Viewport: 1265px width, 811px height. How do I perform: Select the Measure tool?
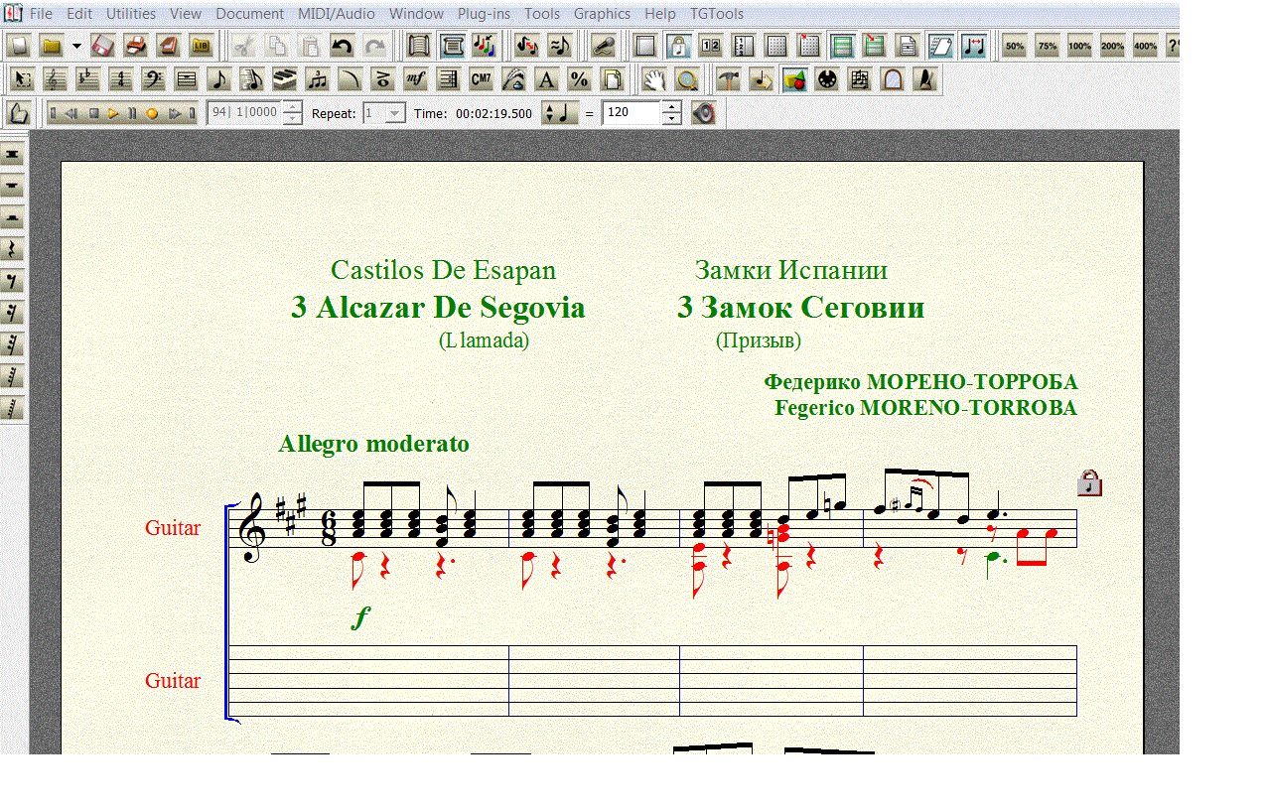coord(187,79)
